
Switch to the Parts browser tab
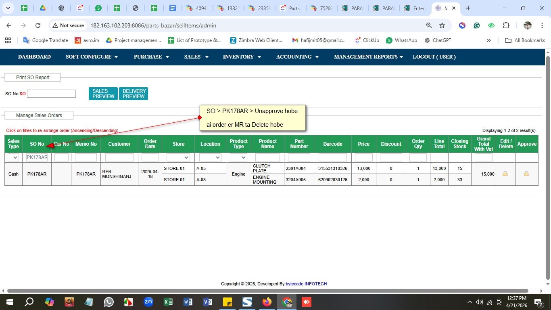(x=291, y=8)
